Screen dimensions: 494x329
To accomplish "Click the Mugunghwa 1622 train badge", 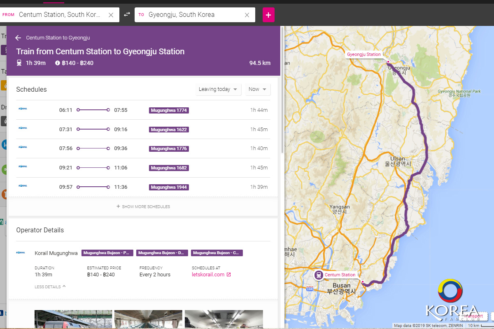I will pos(169,130).
